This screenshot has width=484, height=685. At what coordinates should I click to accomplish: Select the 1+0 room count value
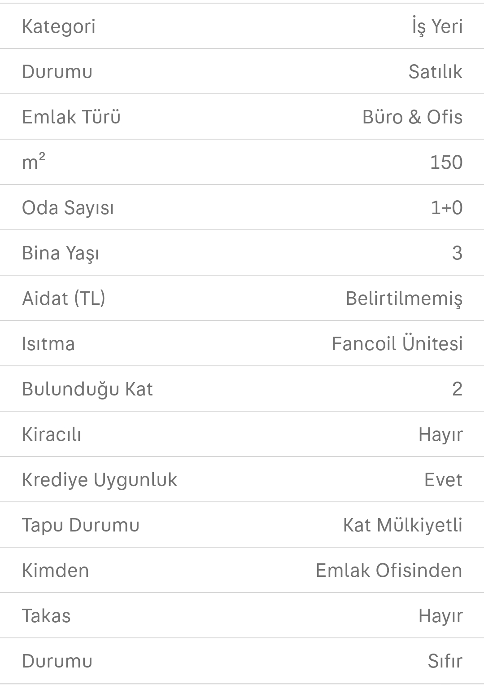click(x=446, y=208)
